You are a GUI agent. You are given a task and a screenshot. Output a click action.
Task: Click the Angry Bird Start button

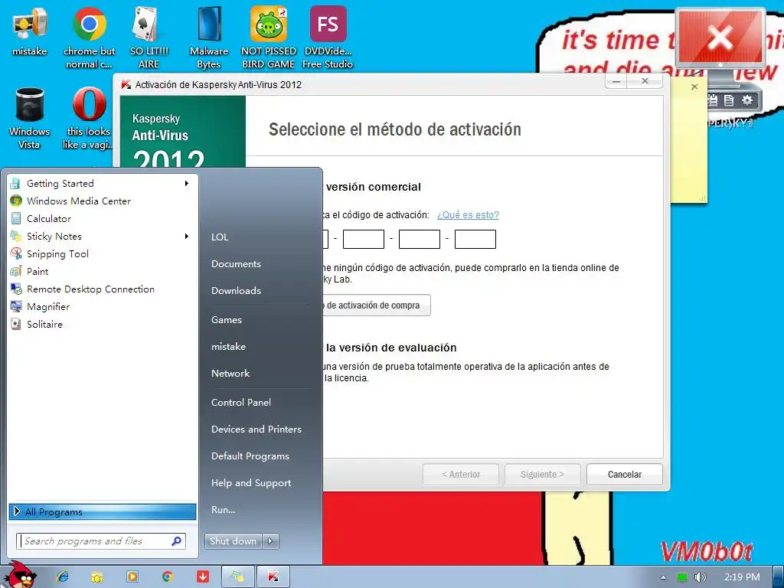click(x=20, y=575)
